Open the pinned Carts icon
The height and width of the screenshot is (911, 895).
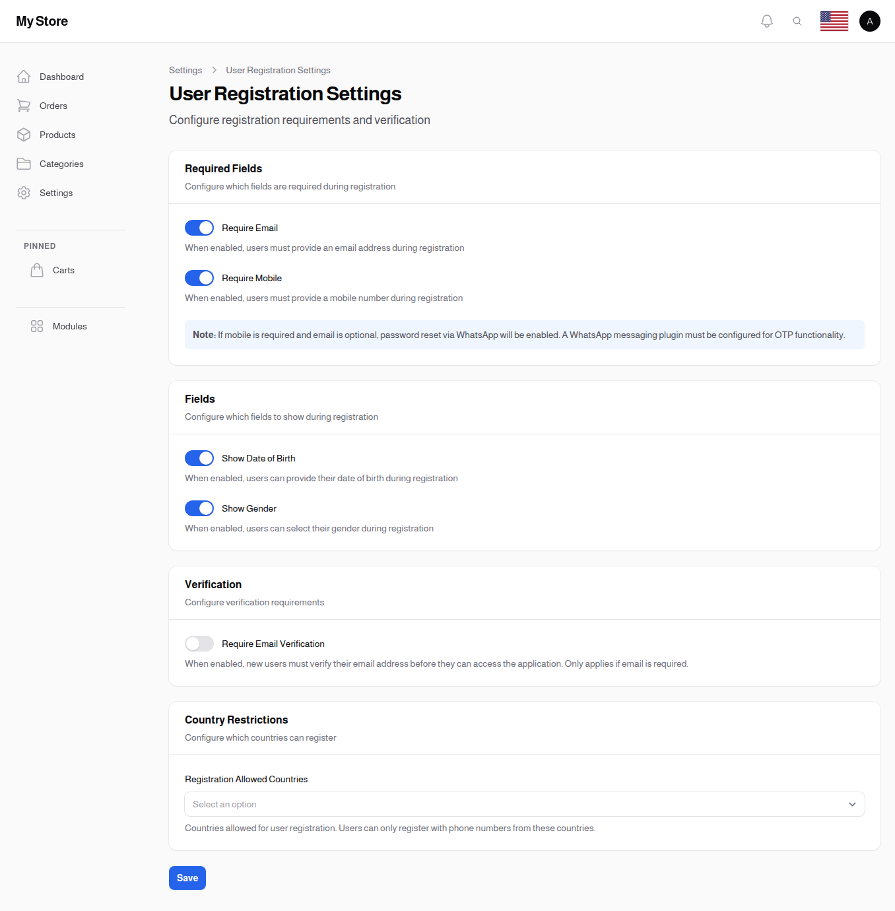[37, 269]
